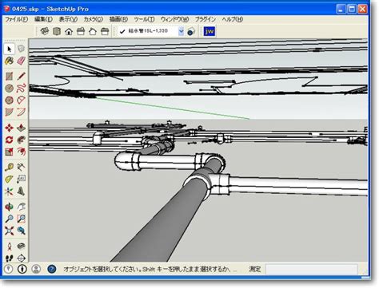Choose the Zoom magnifier tool
The width and height of the screenshot is (379, 288).
pyautogui.click(x=10, y=219)
